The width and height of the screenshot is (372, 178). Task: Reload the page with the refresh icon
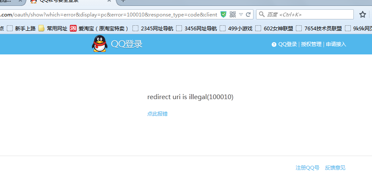tap(248, 15)
